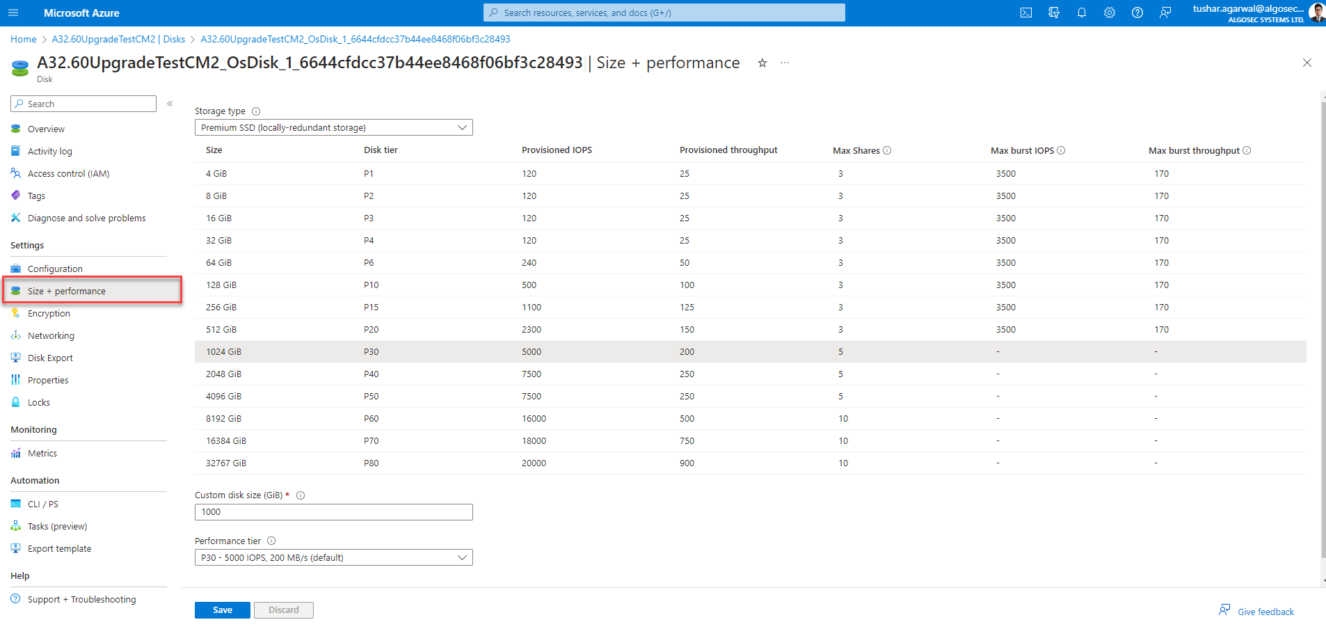Pin the disk page with star icon
This screenshot has width=1326, height=629.
(x=762, y=63)
